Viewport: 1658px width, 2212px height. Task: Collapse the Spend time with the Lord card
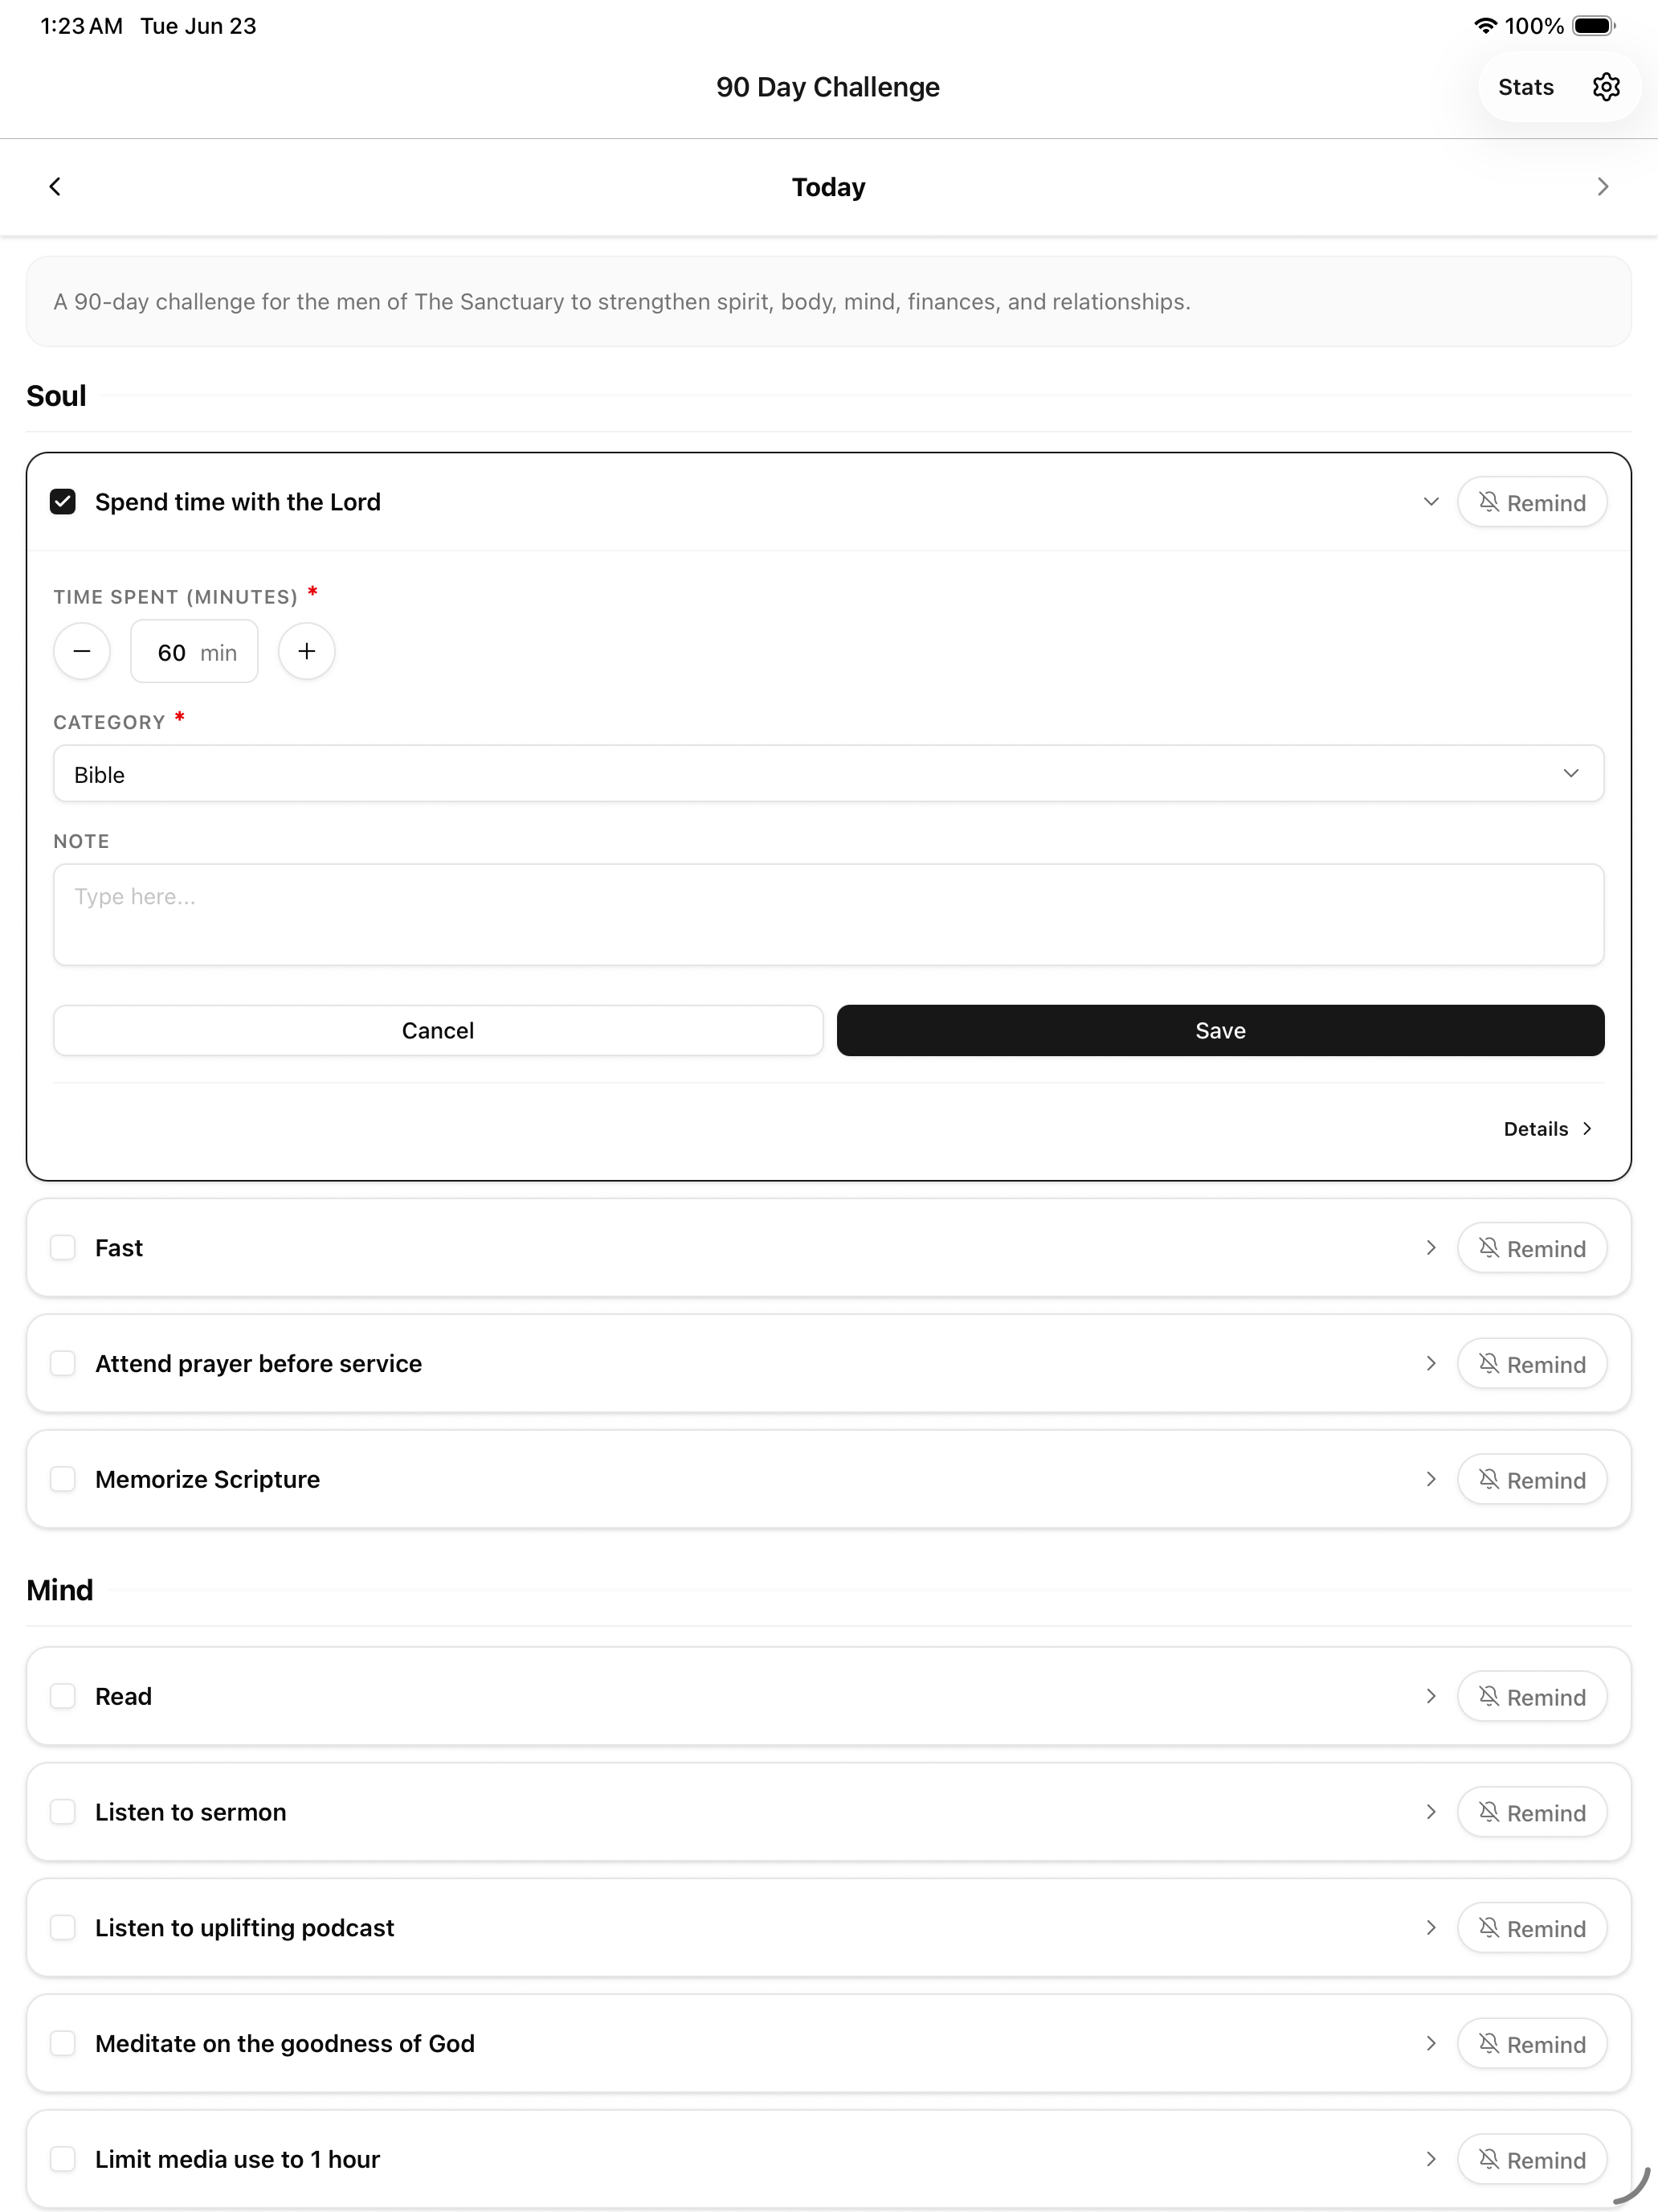[1430, 502]
